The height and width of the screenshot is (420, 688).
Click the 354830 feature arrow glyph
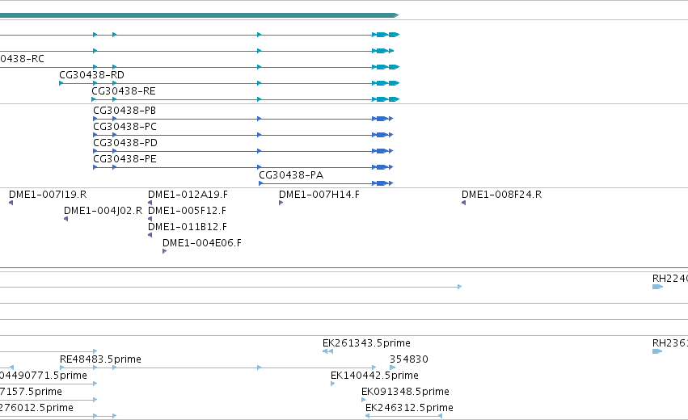pos(393,367)
